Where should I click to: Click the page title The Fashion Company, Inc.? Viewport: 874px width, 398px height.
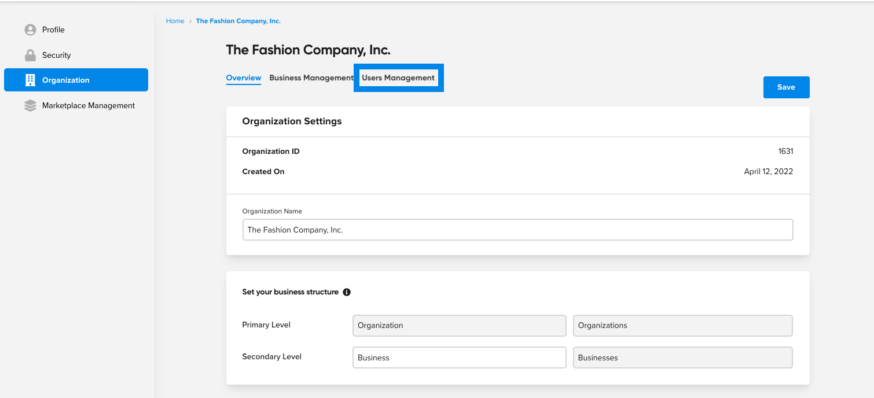tap(309, 50)
